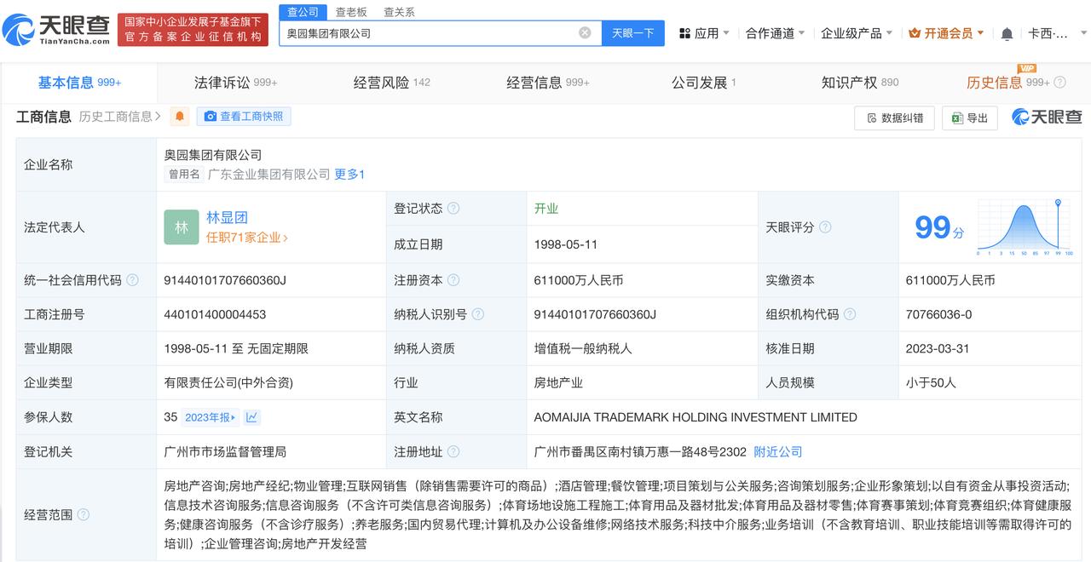This screenshot has height=562, width=1091.
Task: Select the 查老板 search tab
Action: pyautogui.click(x=350, y=12)
